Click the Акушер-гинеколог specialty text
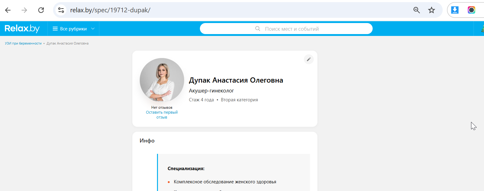 click(x=211, y=91)
